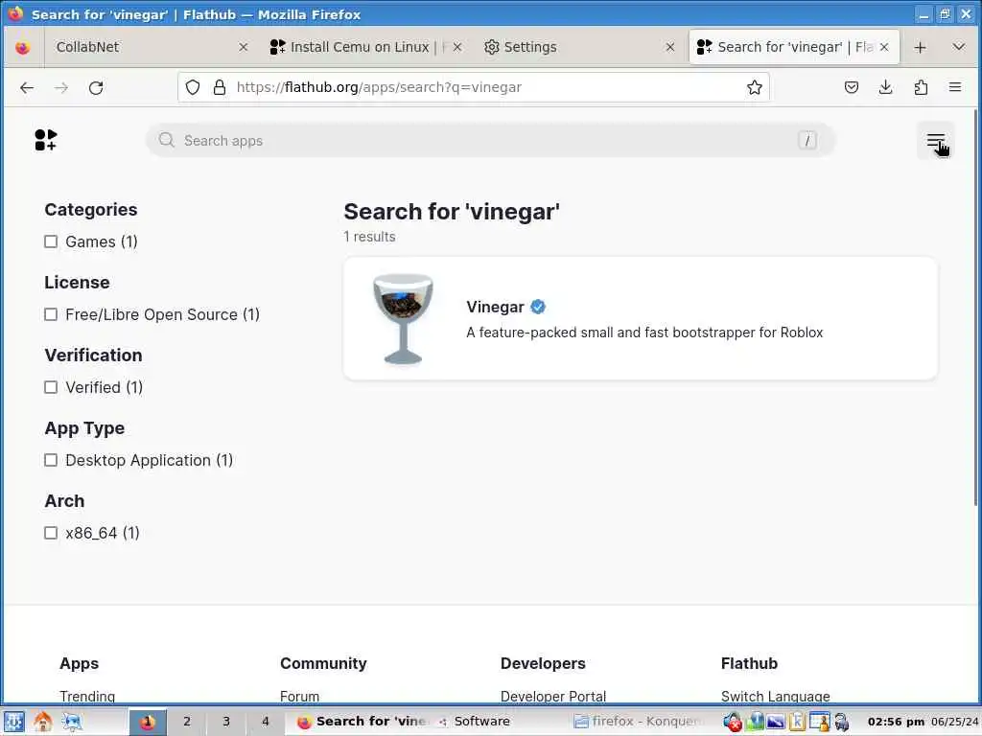This screenshot has width=982, height=736.
Task: Click the Vinegar glass app icon
Action: coord(404,318)
